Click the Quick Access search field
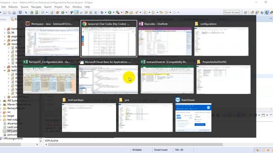273x153 pixels. coord(232,12)
